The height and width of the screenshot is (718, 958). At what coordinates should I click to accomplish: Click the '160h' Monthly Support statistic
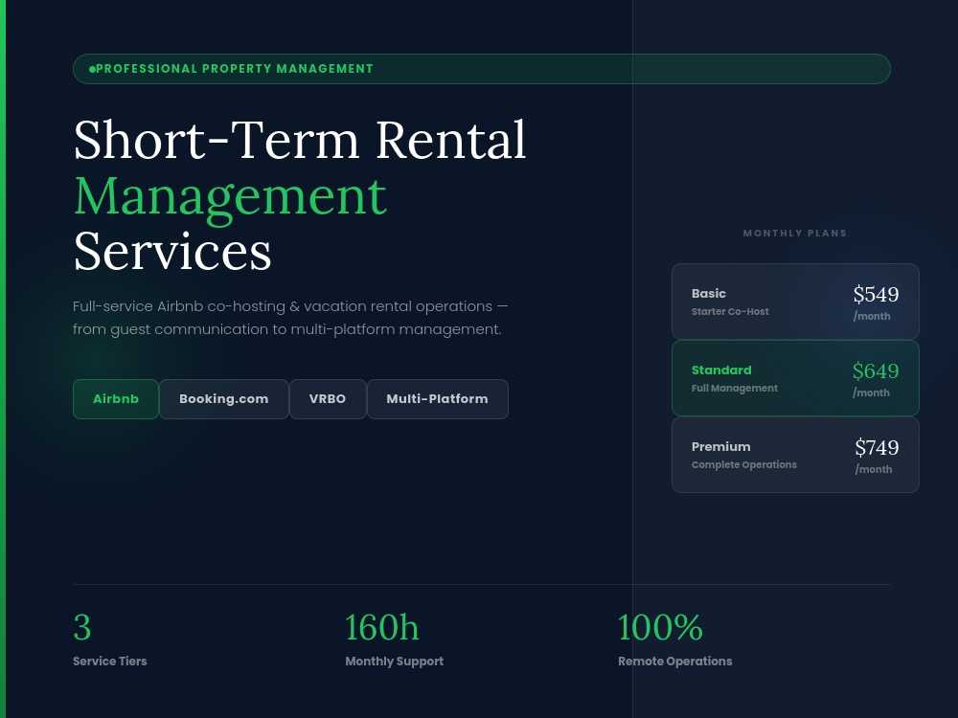point(394,639)
